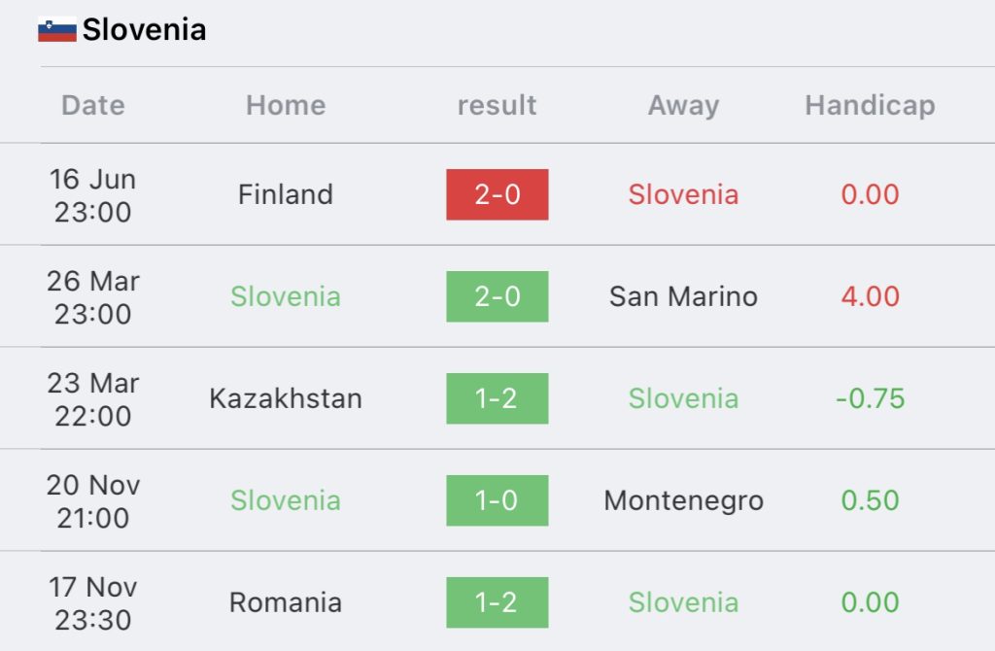Open the Slovenia team heading
Viewport: 995px width, 651px height.
click(x=144, y=29)
